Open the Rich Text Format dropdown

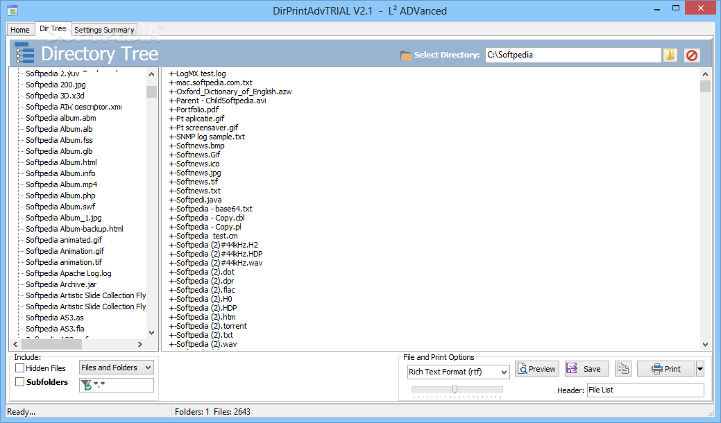(x=459, y=372)
